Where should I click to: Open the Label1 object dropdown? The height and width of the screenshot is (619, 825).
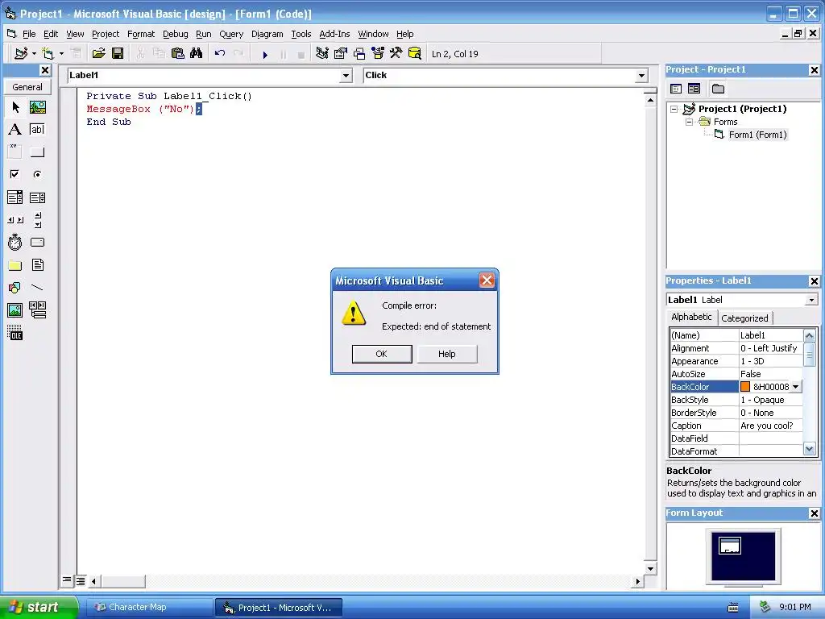click(346, 76)
